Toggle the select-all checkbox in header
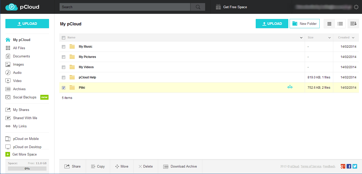The width and height of the screenshot is (362, 174). pyautogui.click(x=64, y=38)
